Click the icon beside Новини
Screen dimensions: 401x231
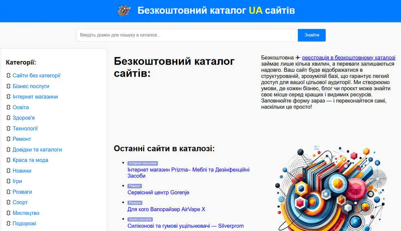[8, 170]
